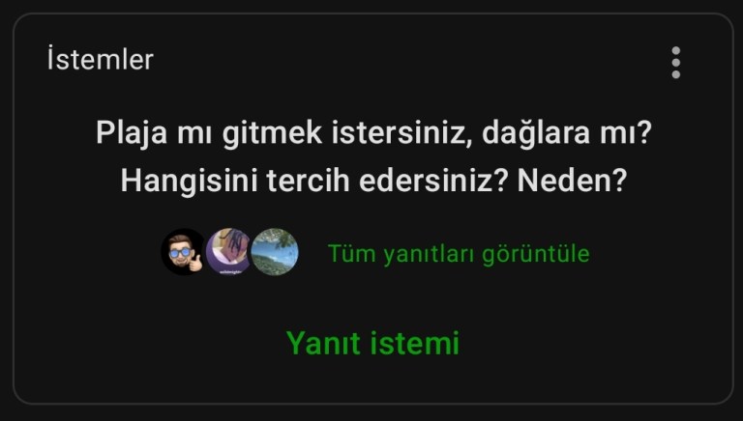Image resolution: width=743 pixels, height=421 pixels.
Task: View first responder's thumbs-up avatar
Action: [184, 252]
